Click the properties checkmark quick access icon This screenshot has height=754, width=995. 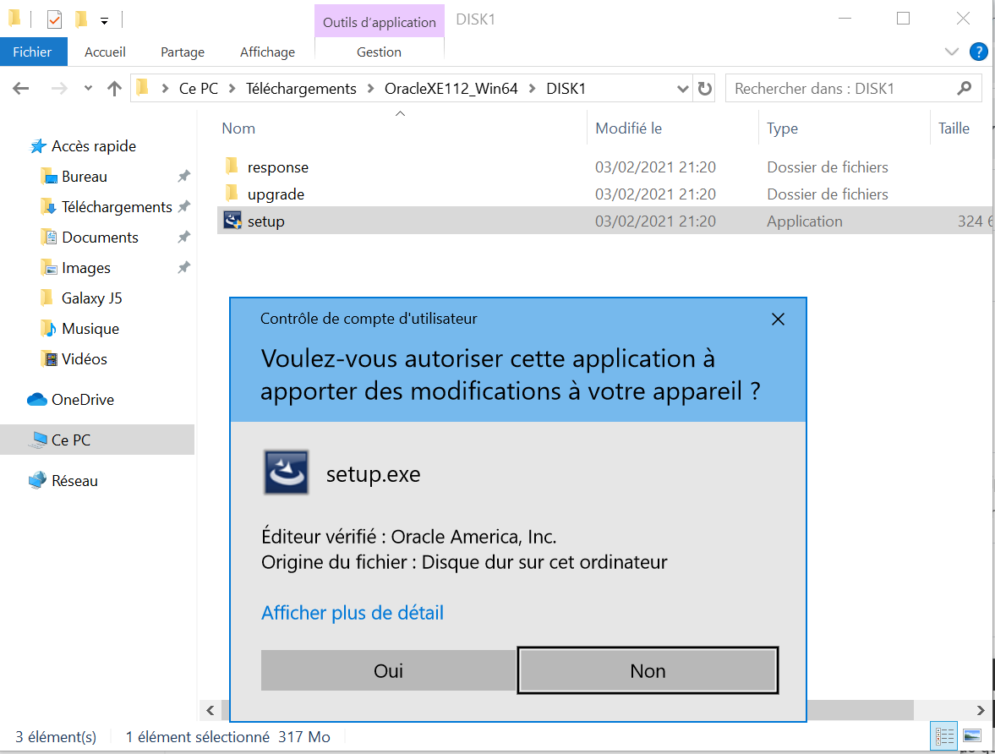point(55,19)
